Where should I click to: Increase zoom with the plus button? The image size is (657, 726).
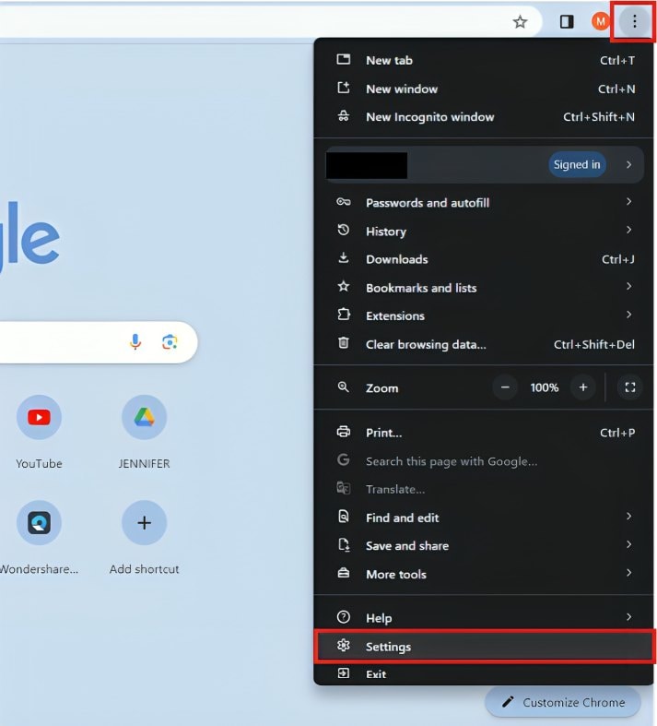coord(583,387)
